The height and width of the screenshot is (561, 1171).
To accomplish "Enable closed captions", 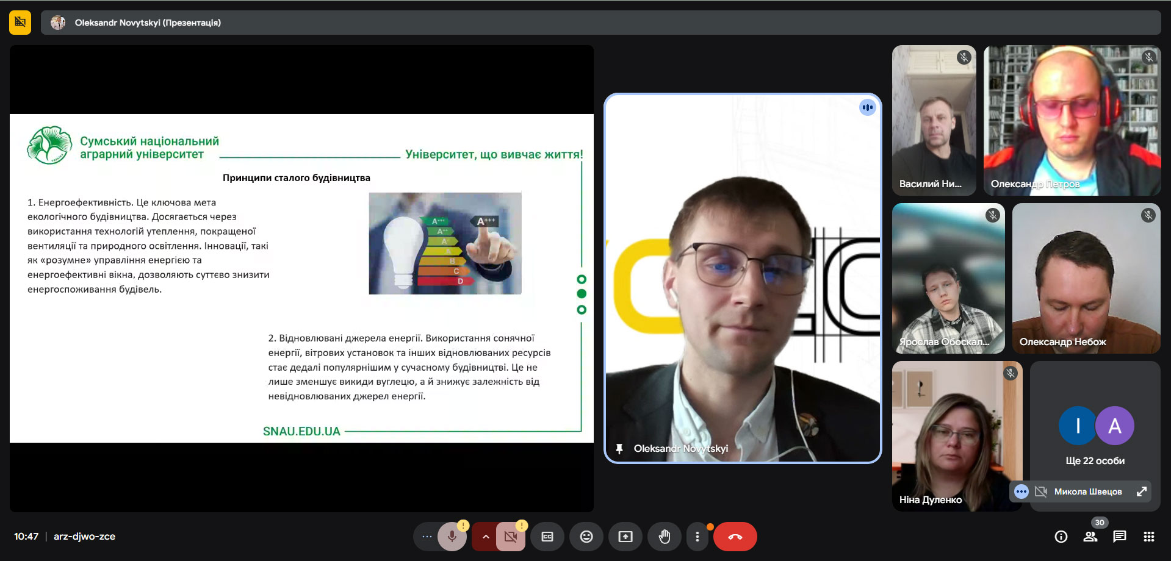I will tap(547, 537).
